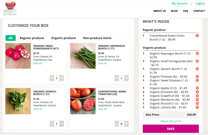
Task: Remove Organic Apples from the box
Action: tap(197, 88)
